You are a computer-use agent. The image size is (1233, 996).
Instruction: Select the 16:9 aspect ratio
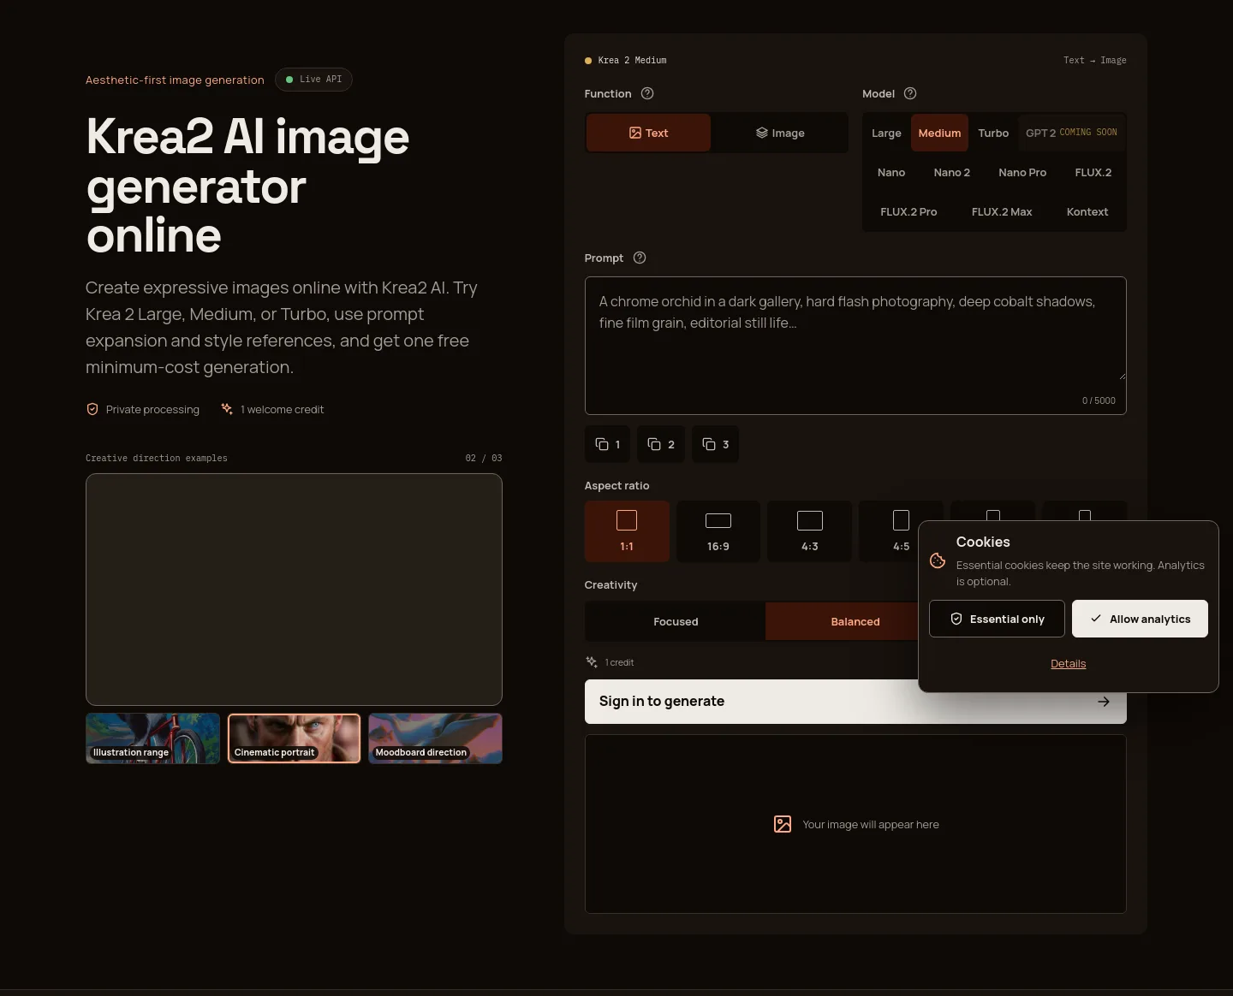pyautogui.click(x=718, y=531)
